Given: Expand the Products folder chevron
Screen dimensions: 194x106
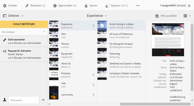Looking at the screenshot, I should tap(93, 75).
